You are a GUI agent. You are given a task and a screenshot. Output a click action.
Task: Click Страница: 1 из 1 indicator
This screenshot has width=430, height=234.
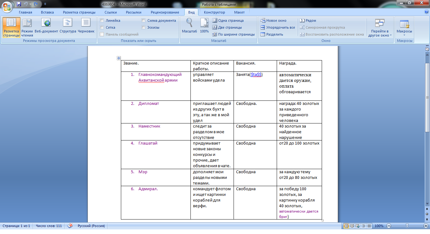[x=16, y=226]
